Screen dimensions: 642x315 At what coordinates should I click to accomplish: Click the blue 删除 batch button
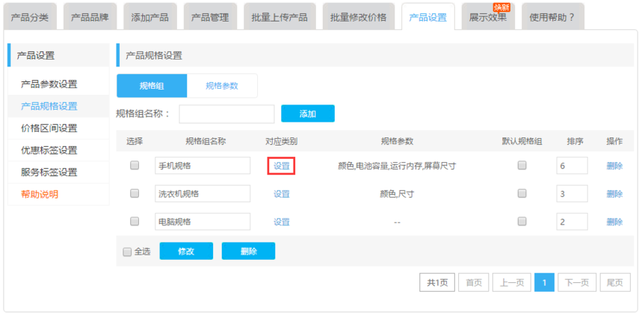coord(249,252)
